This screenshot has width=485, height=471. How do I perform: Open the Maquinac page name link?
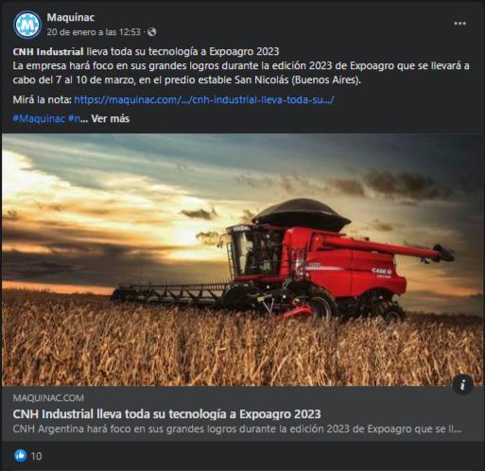pos(71,17)
